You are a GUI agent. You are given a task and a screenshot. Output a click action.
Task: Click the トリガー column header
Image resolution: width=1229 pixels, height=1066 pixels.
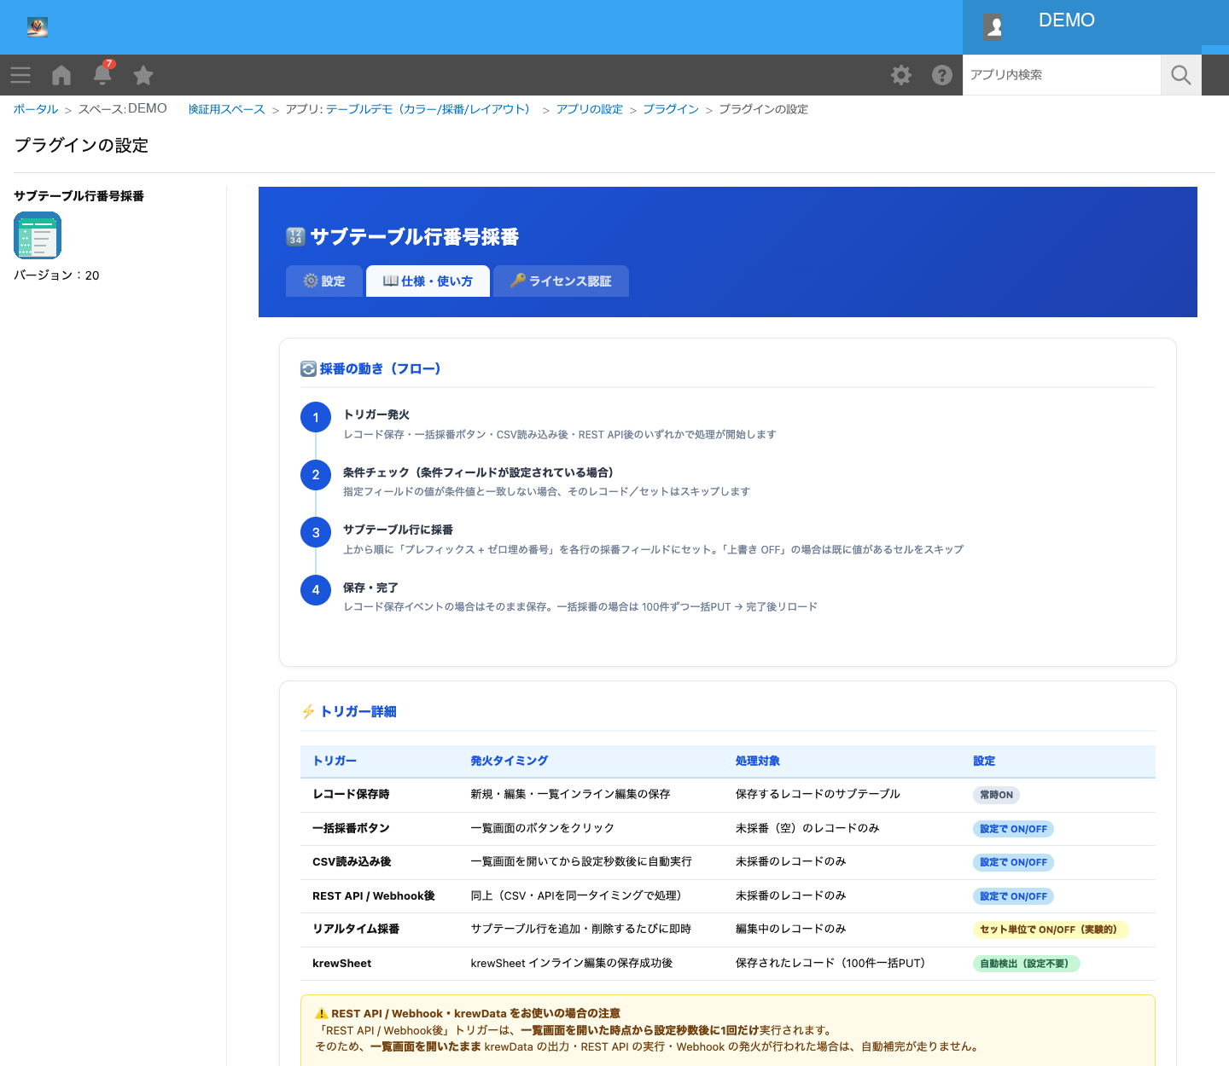tap(335, 761)
